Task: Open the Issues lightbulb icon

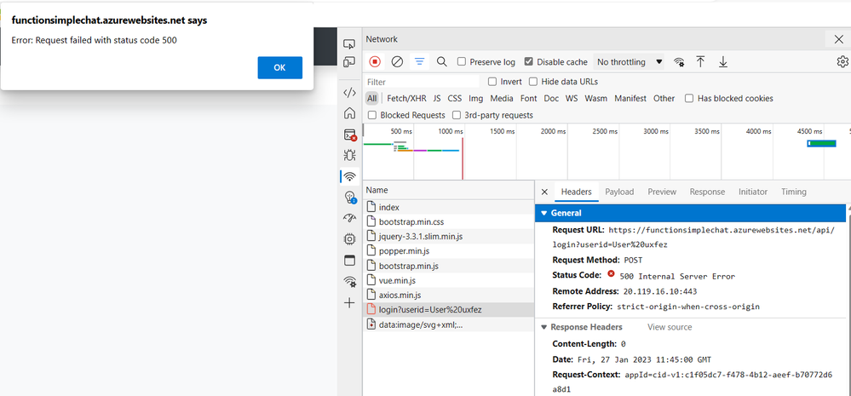Action: point(350,197)
